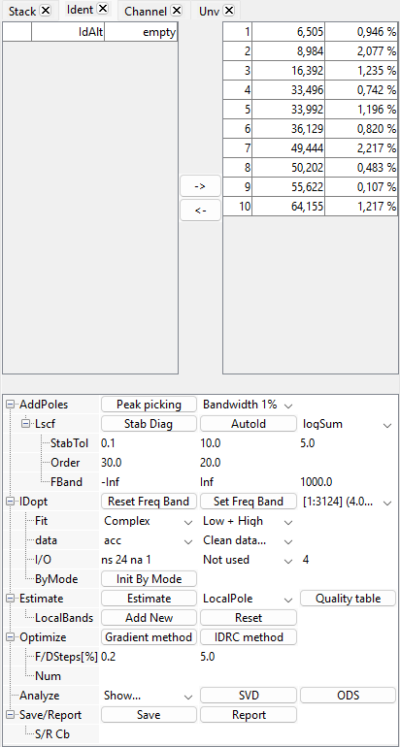
Task: Click the left arrow transfer button
Action: tap(200, 211)
